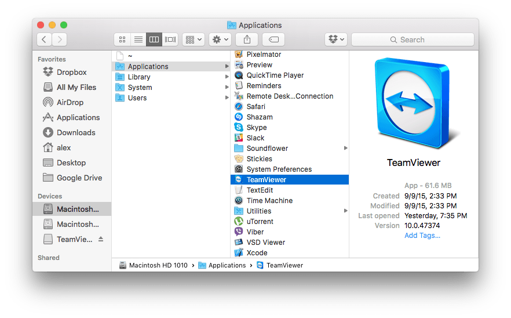
Task: Expand the Soundflower folder arrow
Action: click(345, 148)
